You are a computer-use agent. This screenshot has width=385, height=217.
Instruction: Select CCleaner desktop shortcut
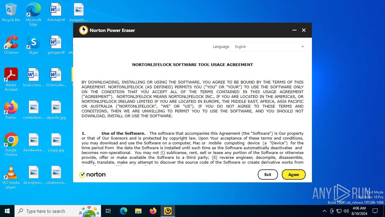tap(11, 45)
